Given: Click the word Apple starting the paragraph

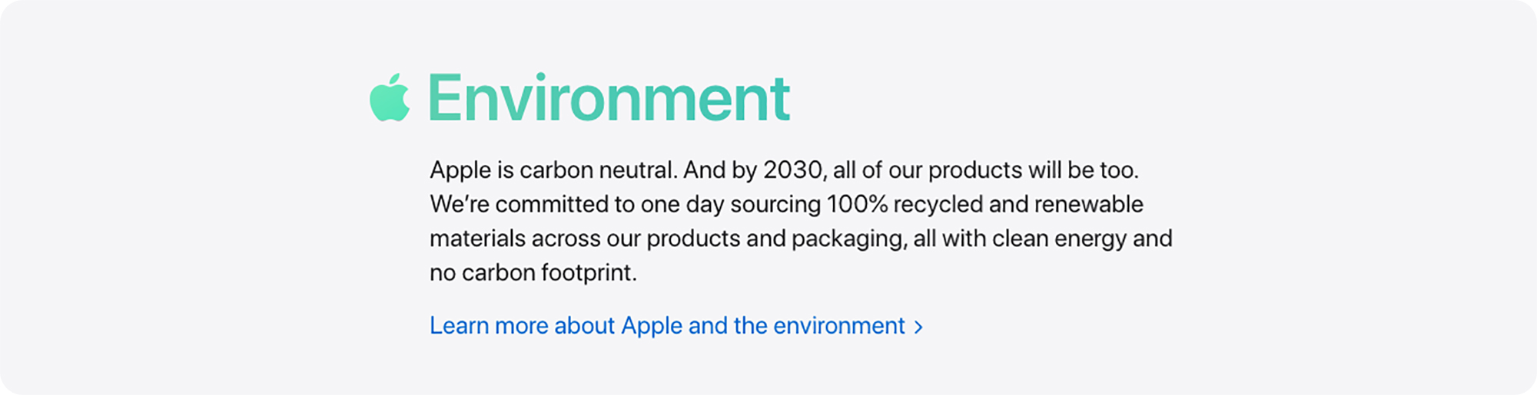Looking at the screenshot, I should tap(460, 170).
